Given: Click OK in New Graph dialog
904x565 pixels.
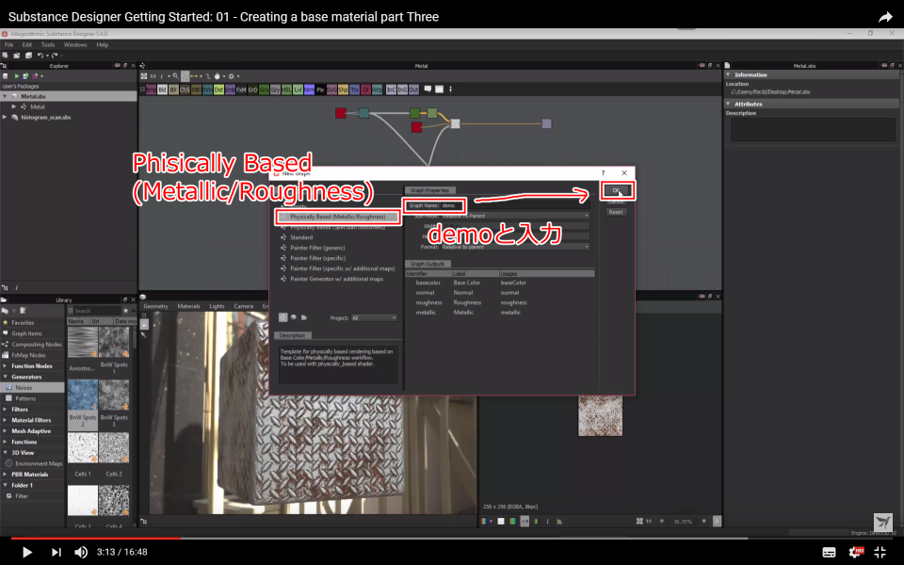Looking at the screenshot, I should tap(616, 190).
